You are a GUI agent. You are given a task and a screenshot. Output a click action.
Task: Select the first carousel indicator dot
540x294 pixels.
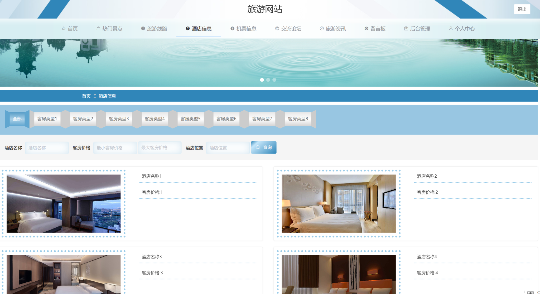pos(262,80)
